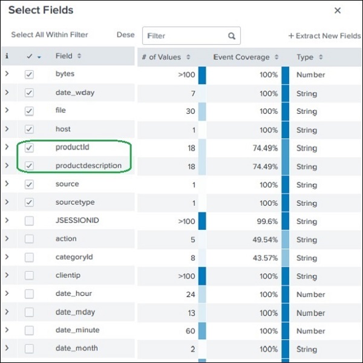
Task: Sort by Field column sort arrows
Action: [79, 56]
